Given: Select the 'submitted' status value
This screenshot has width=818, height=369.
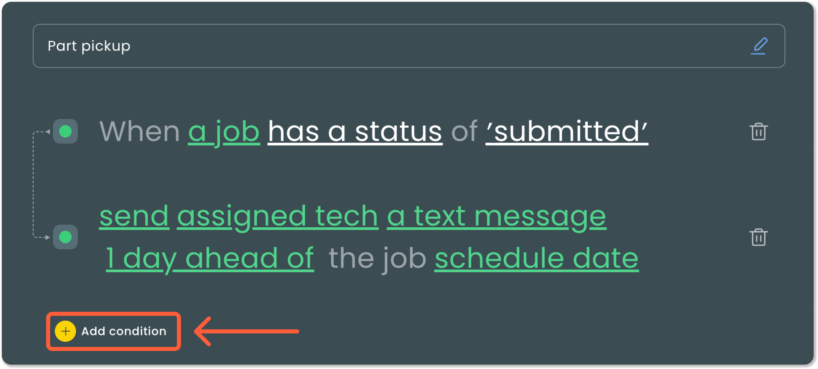Looking at the screenshot, I should (566, 131).
